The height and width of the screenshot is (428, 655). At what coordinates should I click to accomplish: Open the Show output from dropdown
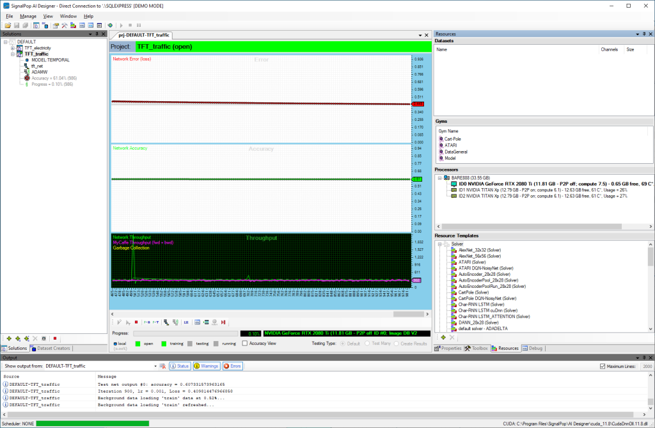click(x=155, y=366)
